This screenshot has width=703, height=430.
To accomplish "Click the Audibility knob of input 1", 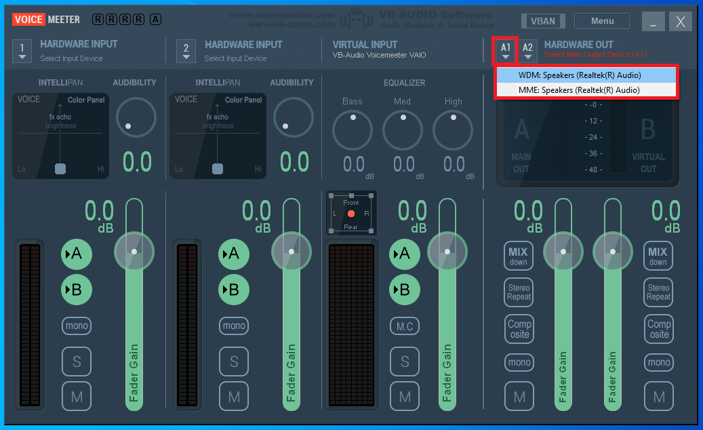I will point(136,117).
